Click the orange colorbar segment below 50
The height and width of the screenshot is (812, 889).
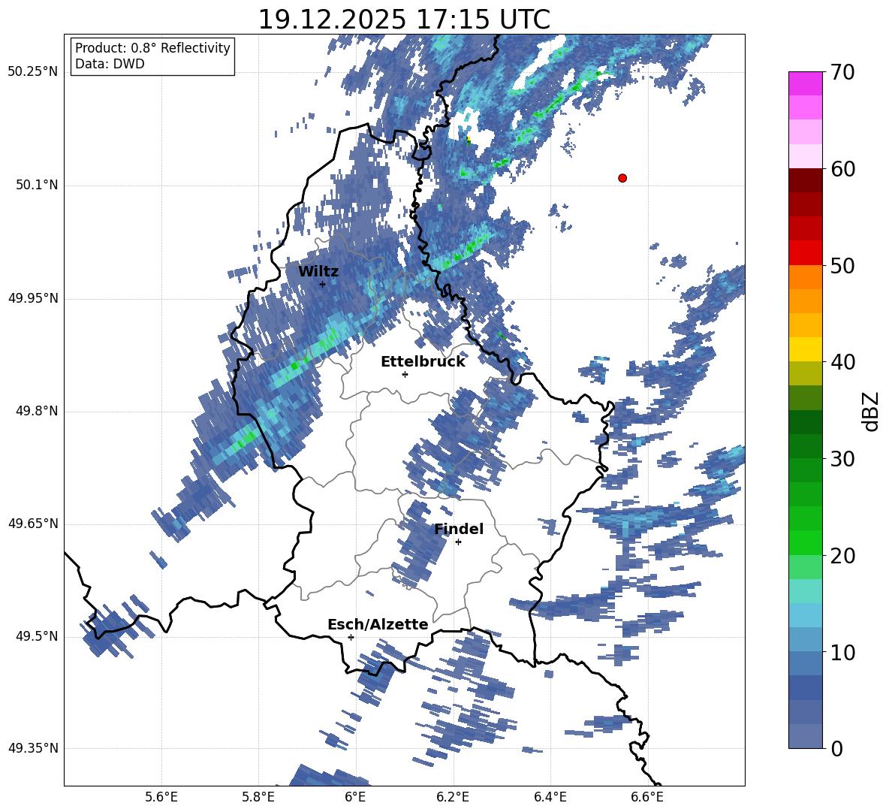pos(805,277)
